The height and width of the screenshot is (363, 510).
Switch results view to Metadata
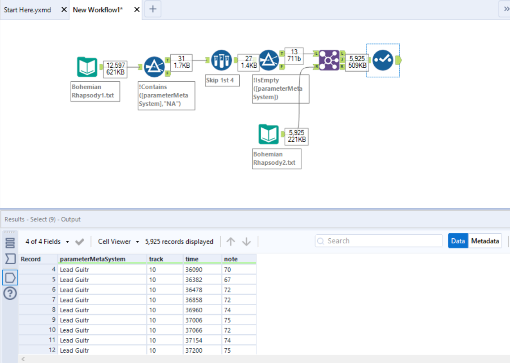pos(485,241)
